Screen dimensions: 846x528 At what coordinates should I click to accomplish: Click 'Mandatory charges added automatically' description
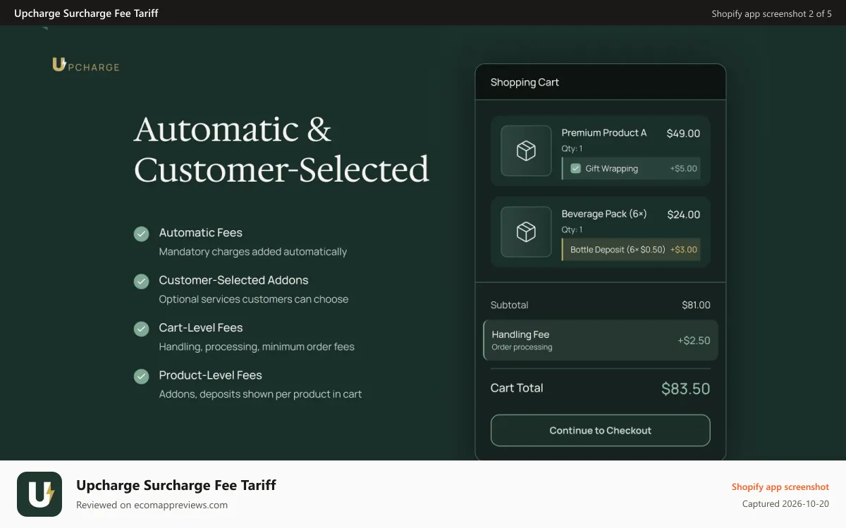coord(253,251)
